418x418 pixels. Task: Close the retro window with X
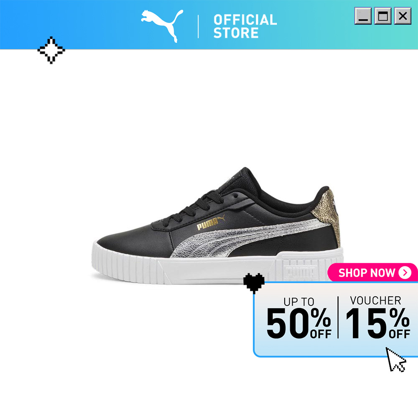tap(403, 16)
